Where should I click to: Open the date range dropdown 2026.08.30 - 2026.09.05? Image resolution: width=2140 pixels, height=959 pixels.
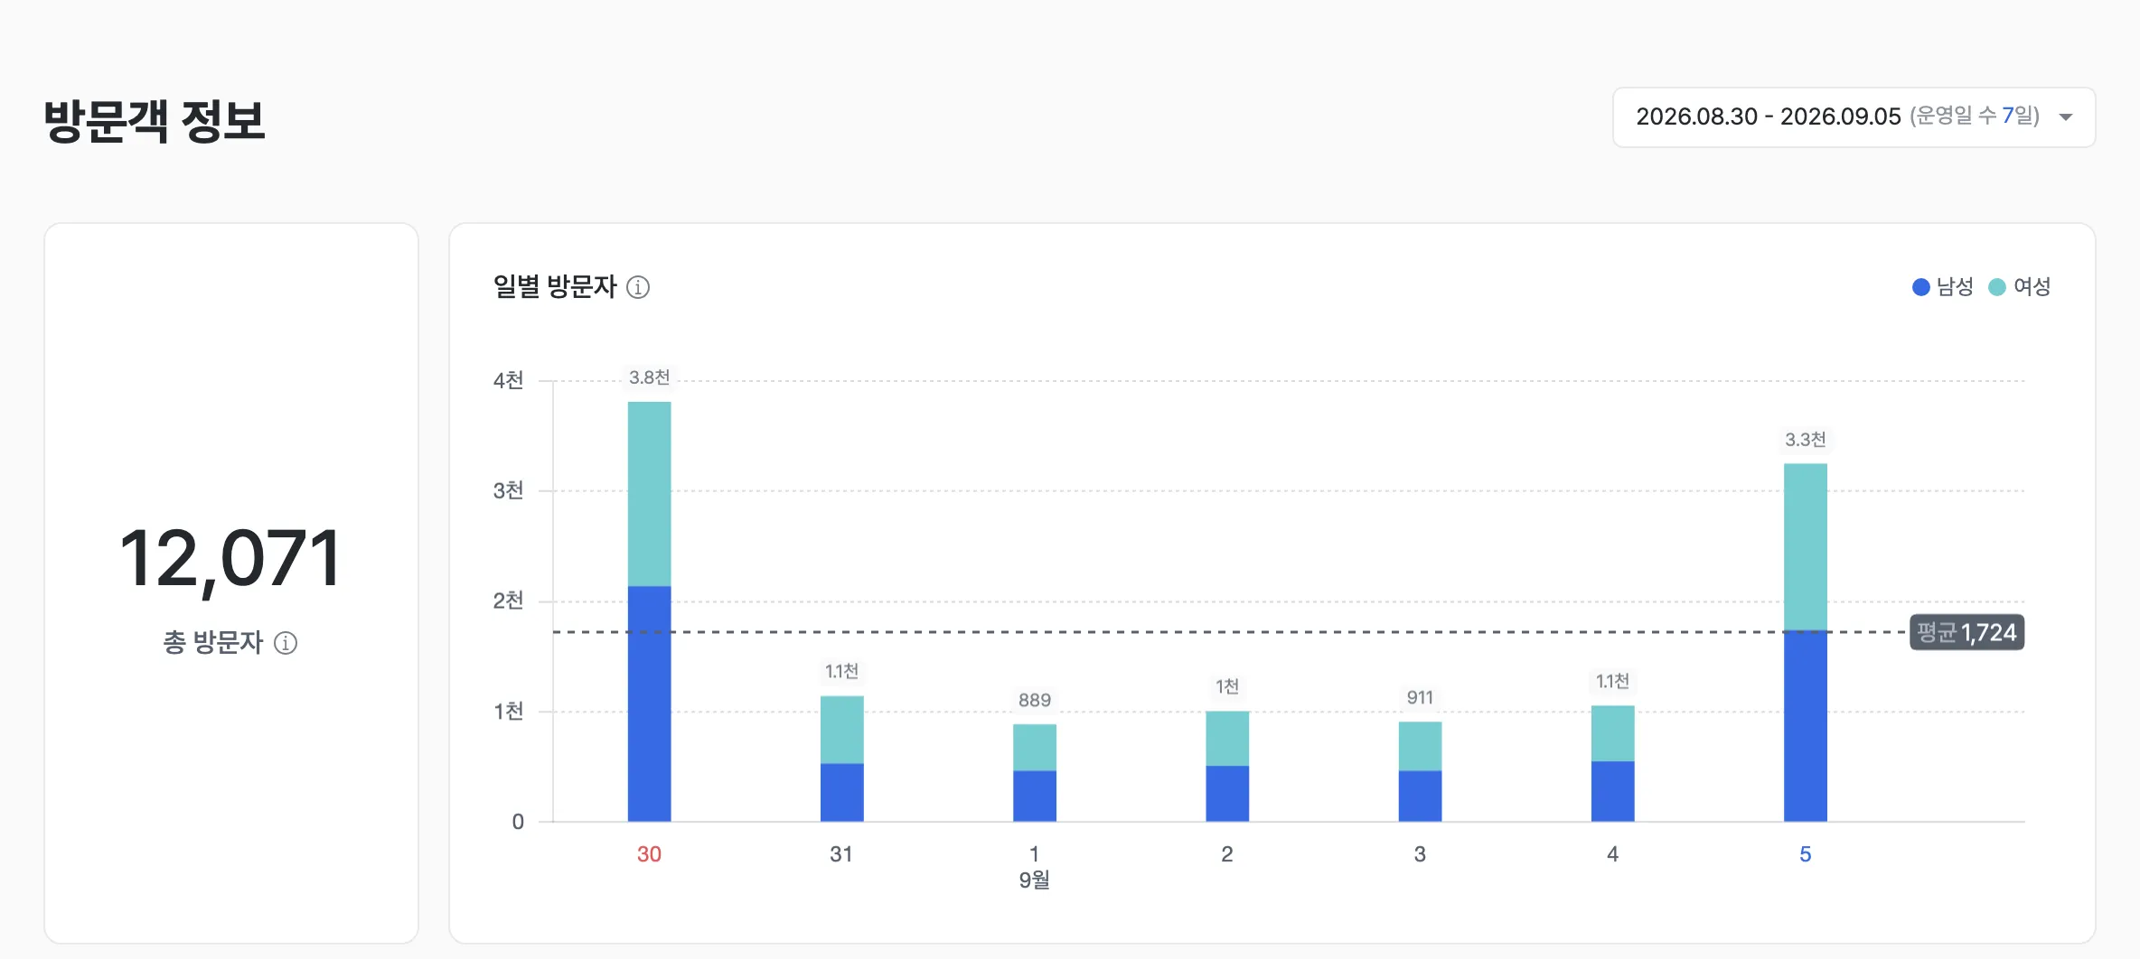click(1854, 117)
